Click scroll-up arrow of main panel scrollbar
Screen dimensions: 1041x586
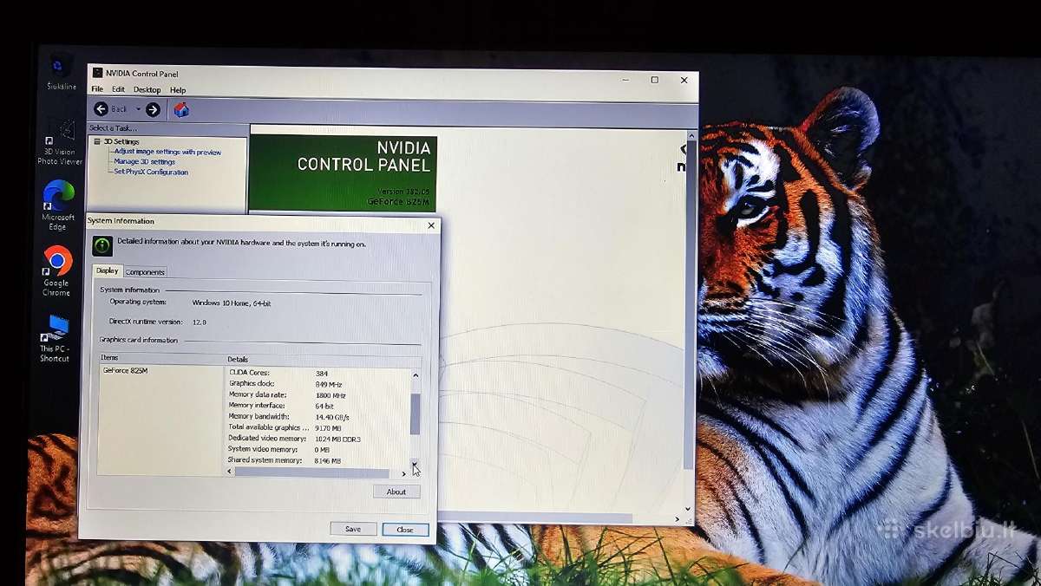click(690, 136)
